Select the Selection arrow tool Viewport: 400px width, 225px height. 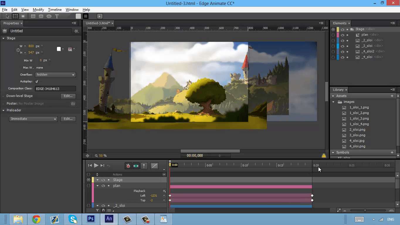[x=8, y=16]
